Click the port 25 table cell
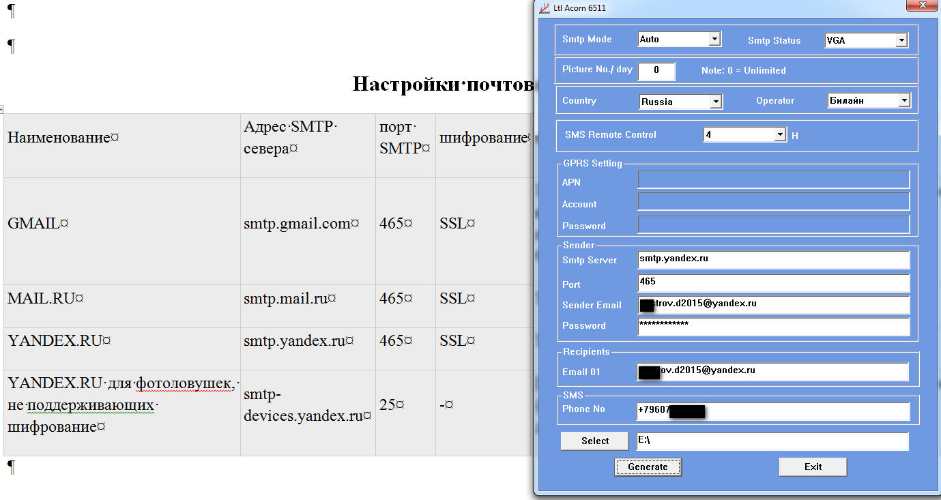The image size is (941, 500). click(405, 413)
